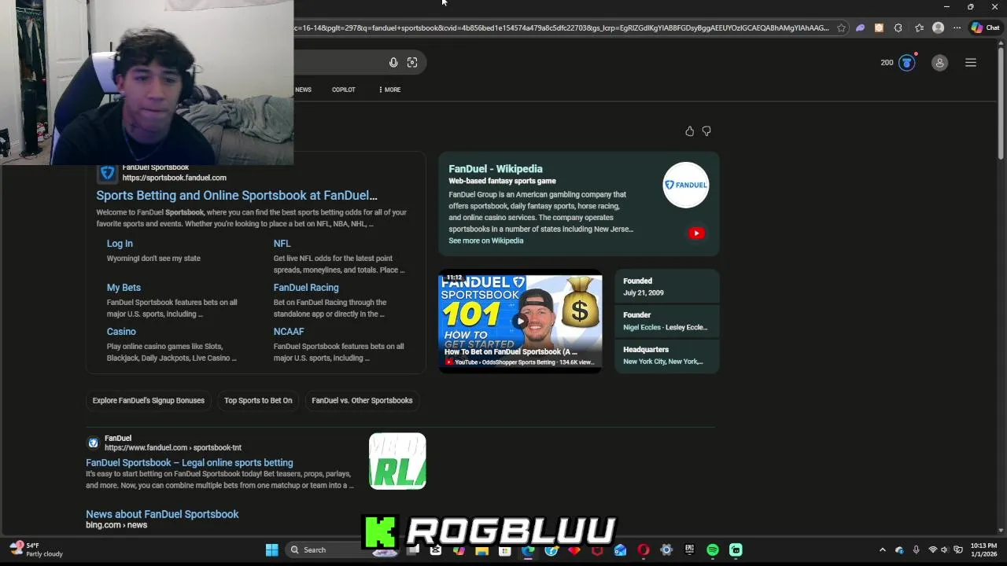Open the Windows Start menu
The width and height of the screenshot is (1007, 566).
[271, 550]
